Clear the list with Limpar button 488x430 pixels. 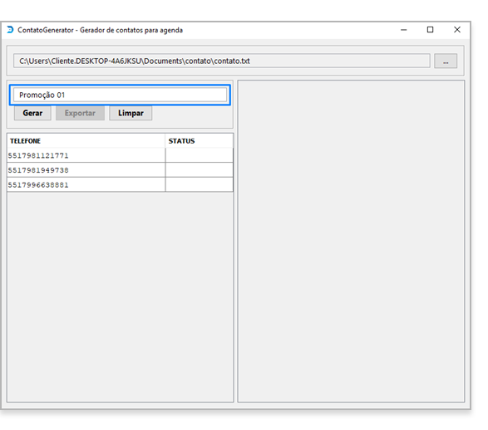point(131,113)
